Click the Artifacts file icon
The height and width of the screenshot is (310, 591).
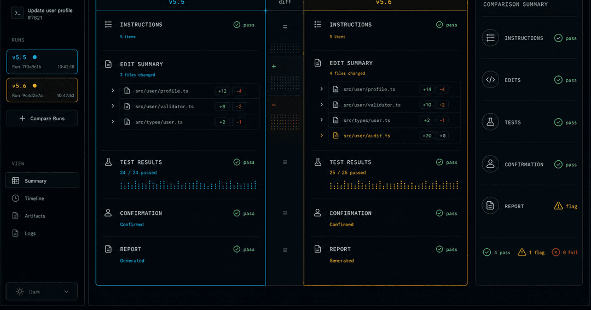[x=15, y=216]
